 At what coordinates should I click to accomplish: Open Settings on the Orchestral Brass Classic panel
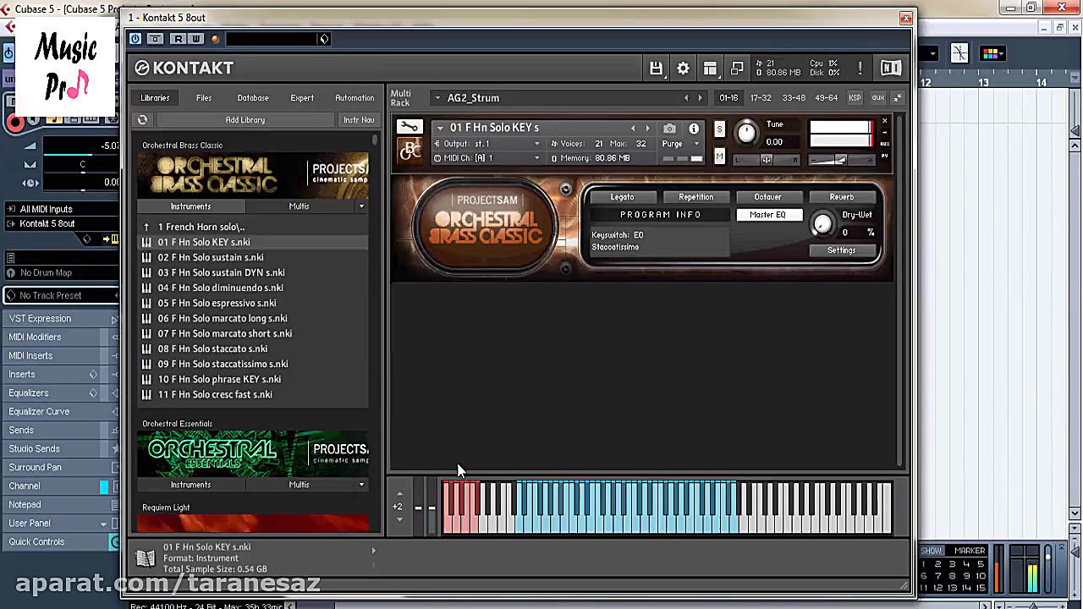pos(841,250)
